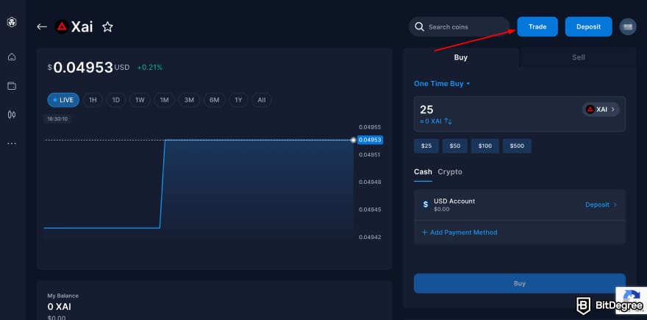Select the 1M chart range
Image resolution: width=647 pixels, height=320 pixels.
pos(164,100)
